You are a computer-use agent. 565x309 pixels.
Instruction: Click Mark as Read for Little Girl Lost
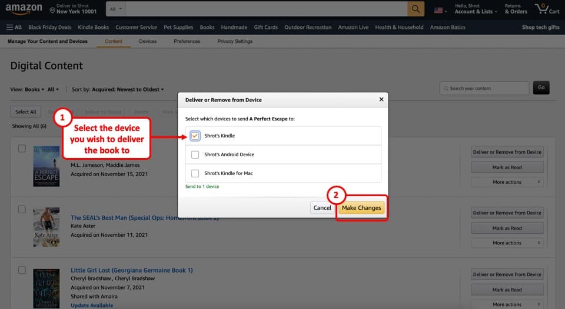pyautogui.click(x=507, y=290)
